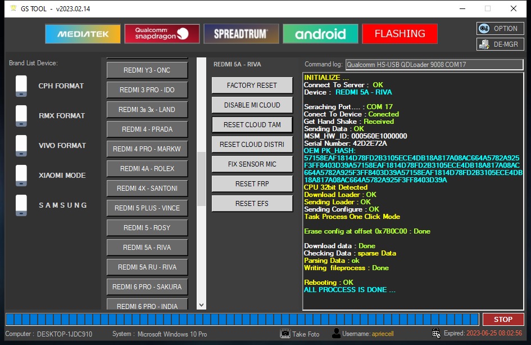The height and width of the screenshot is (345, 531).
Task: Choose REDMI 5A - RIVA device button
Action: coord(147,247)
